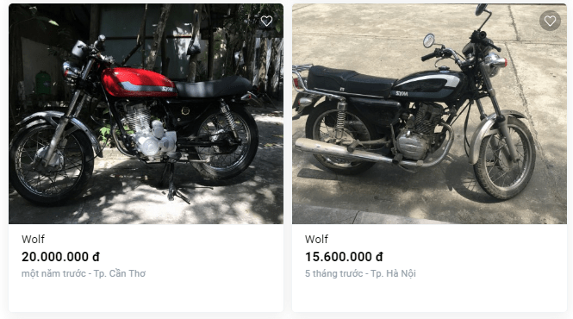573x319 pixels.
Task: Click the black fuel tank with SYM logo
Action: (x=429, y=85)
